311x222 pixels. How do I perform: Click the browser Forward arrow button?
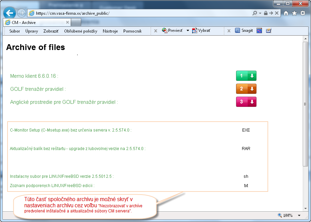(21, 13)
